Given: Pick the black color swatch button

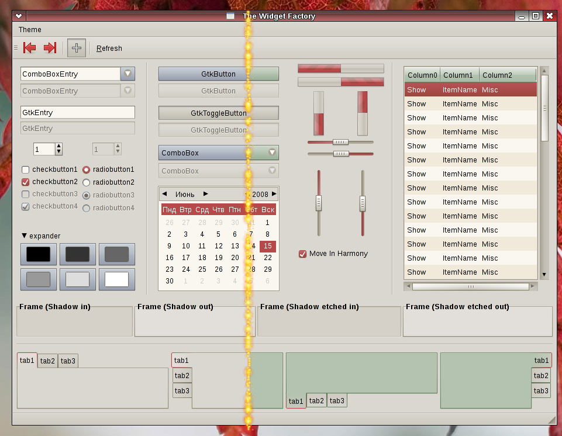Looking at the screenshot, I should click(x=39, y=254).
